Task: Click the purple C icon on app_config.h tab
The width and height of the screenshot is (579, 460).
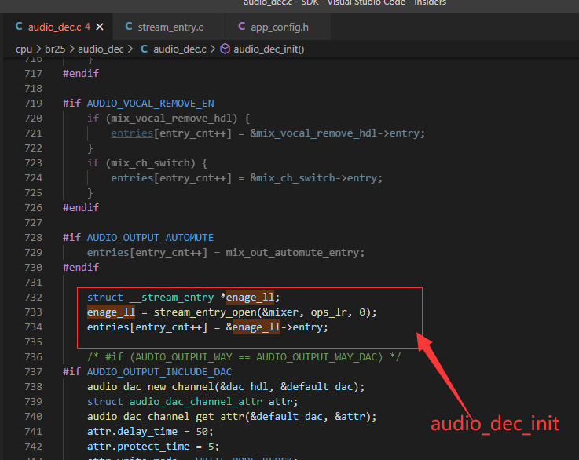Action: coord(241,27)
